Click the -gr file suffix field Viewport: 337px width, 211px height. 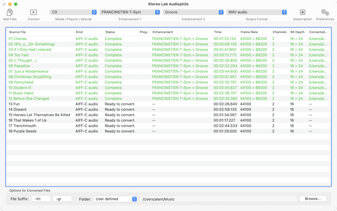(62, 199)
